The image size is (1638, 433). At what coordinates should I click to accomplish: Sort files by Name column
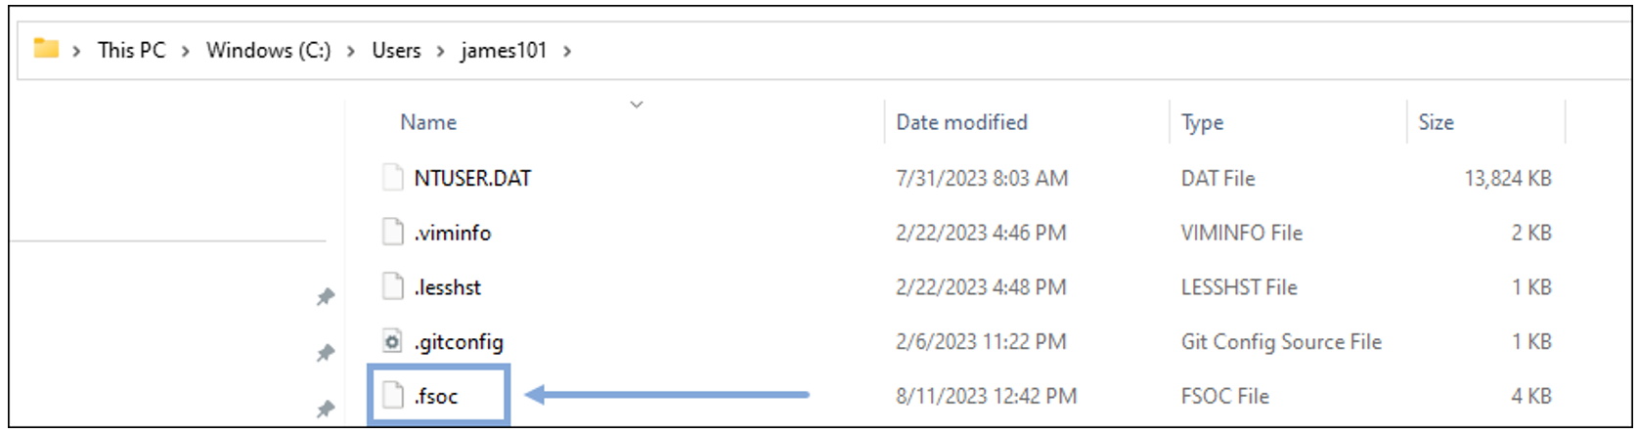[x=428, y=122]
